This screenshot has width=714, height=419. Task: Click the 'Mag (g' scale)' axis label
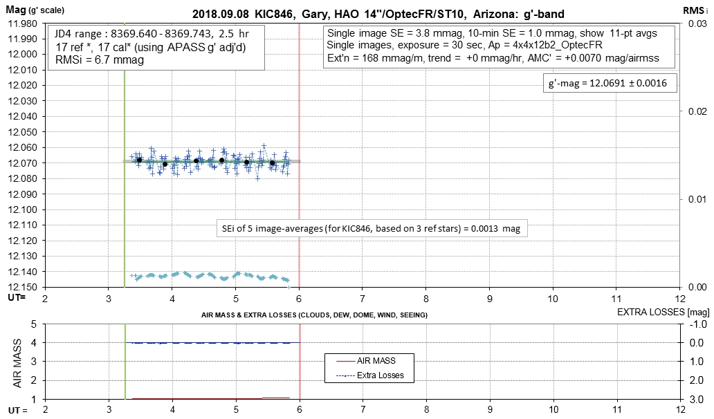(35, 10)
